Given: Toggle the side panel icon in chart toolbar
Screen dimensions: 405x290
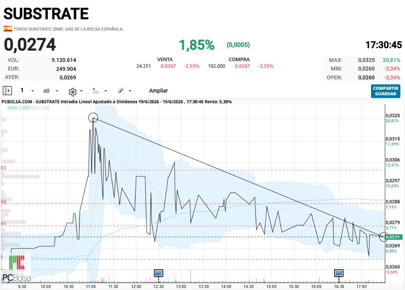Looking at the screenshot, I should pyautogui.click(x=7, y=91).
